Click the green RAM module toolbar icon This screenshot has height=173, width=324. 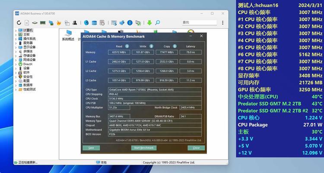pyautogui.click(x=43, y=22)
